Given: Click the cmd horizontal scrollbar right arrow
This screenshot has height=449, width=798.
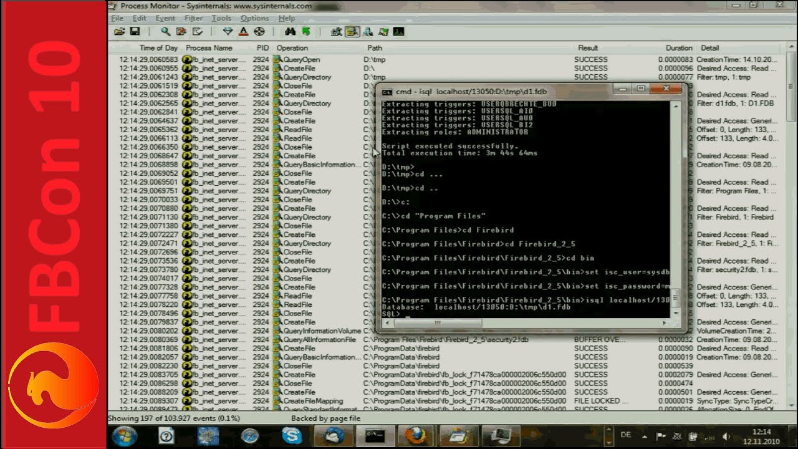Looking at the screenshot, I should coord(663,323).
